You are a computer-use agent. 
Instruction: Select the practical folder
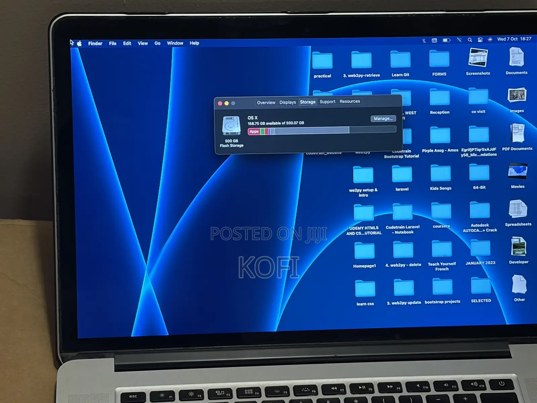coord(322,61)
